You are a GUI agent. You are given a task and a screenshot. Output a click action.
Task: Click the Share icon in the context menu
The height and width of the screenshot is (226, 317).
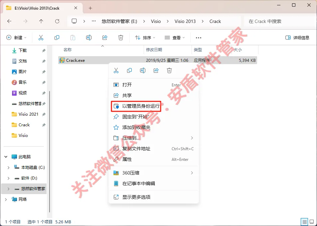coord(156,70)
